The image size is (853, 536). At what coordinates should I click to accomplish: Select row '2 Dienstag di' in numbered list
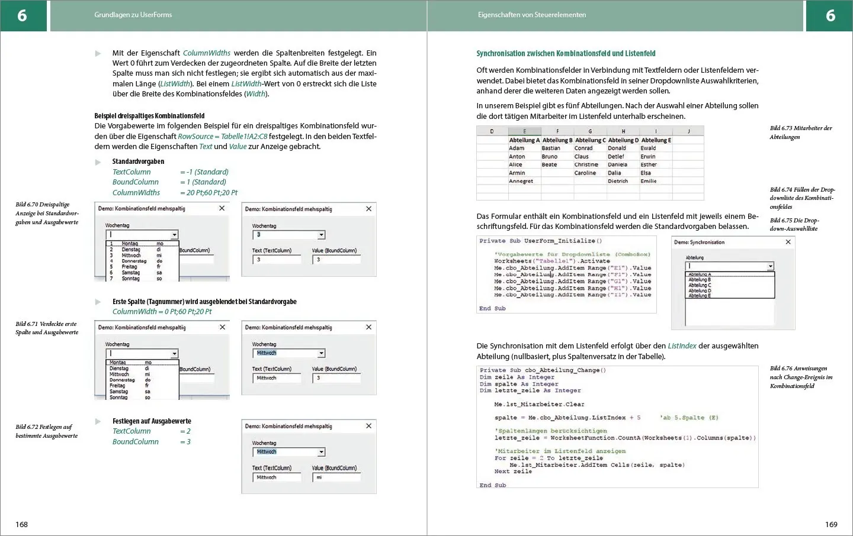tap(142, 250)
